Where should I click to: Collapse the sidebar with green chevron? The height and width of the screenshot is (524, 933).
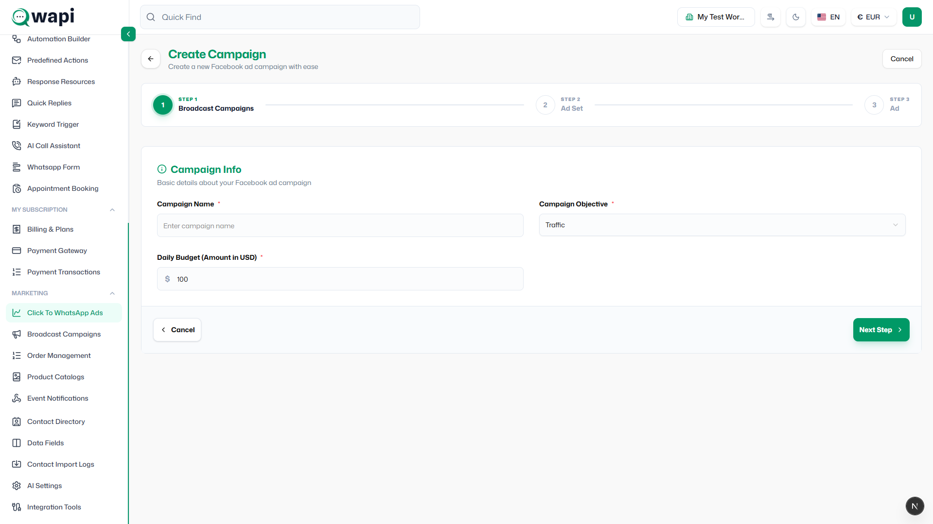click(x=128, y=34)
